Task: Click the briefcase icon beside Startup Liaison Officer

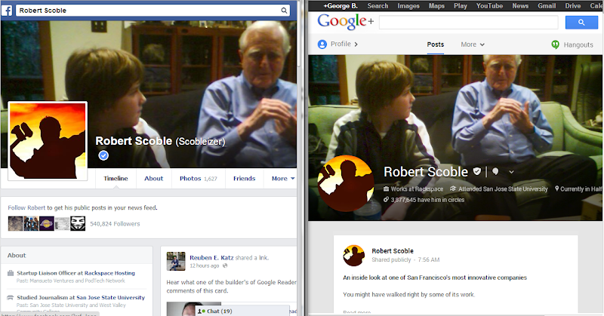Action: [x=11, y=273]
